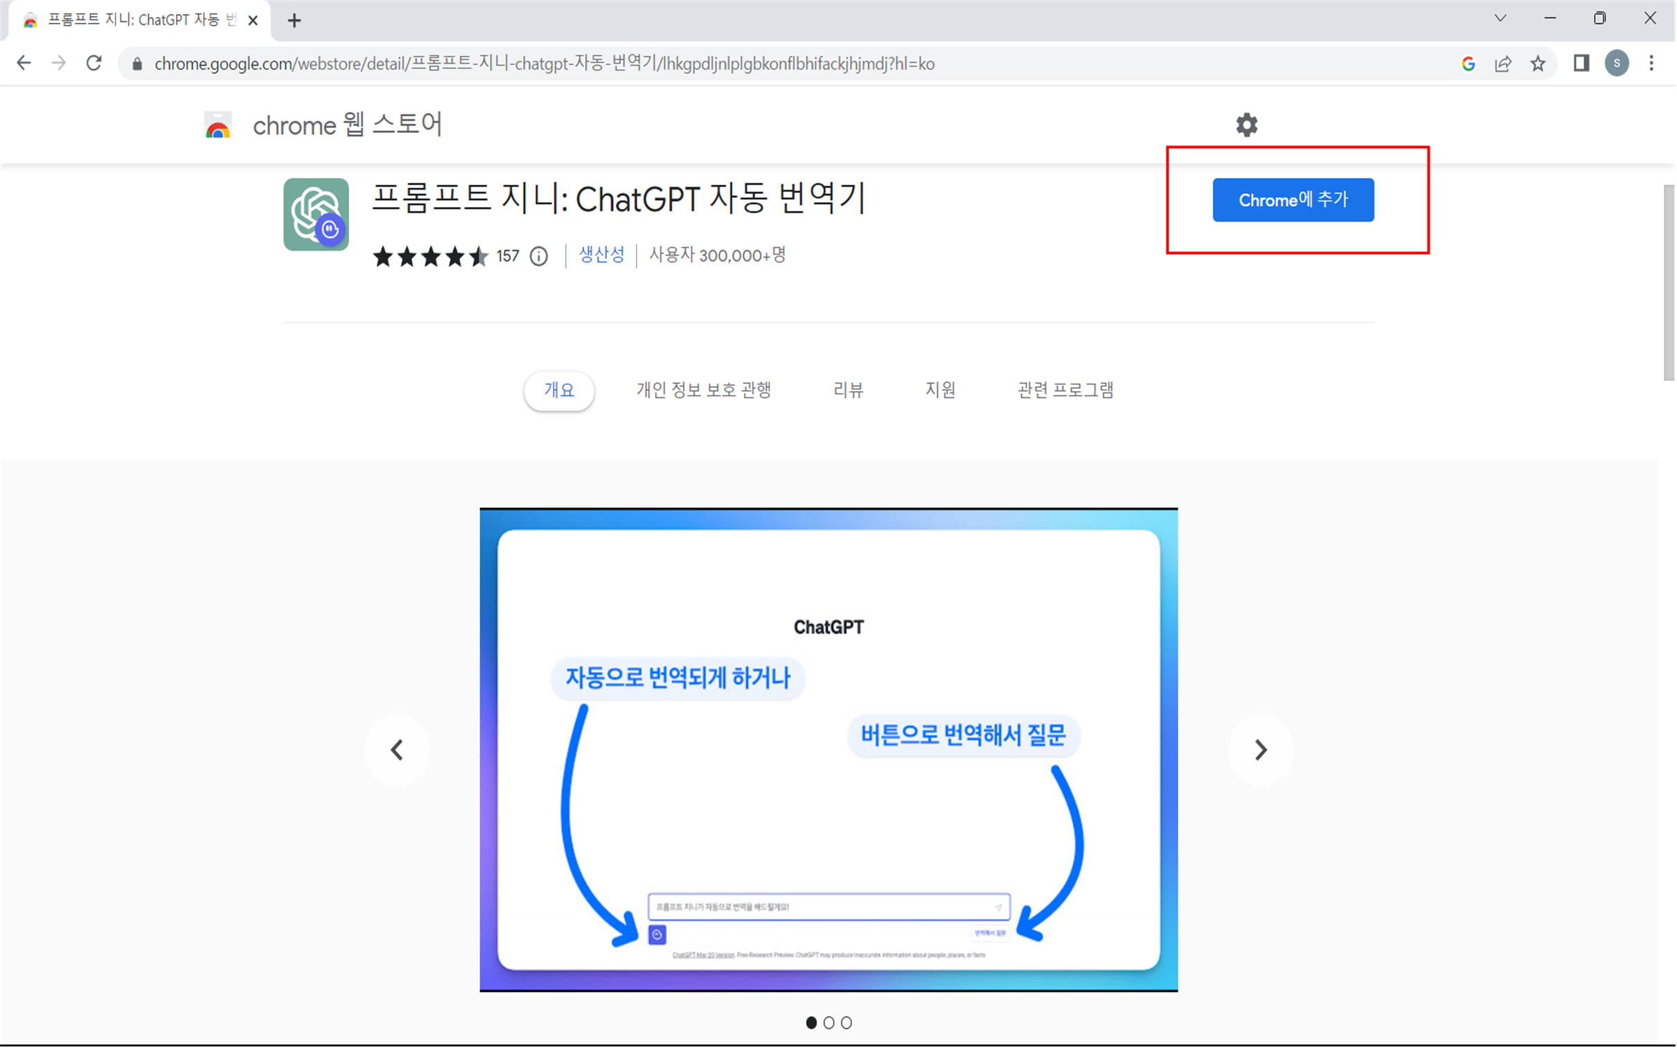Open the 생산성 category link
Viewport: 1677px width, 1048px height.
(601, 255)
